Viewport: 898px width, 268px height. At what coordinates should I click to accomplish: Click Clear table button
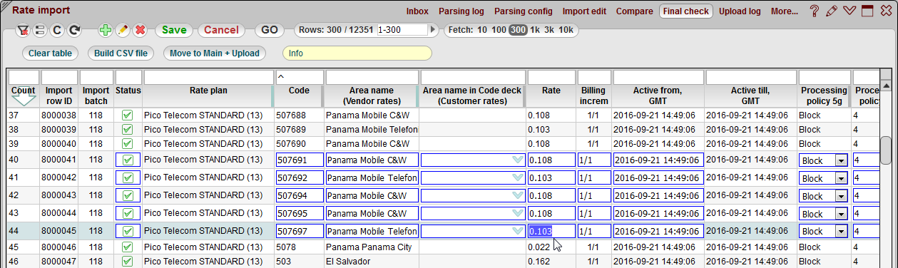[51, 53]
